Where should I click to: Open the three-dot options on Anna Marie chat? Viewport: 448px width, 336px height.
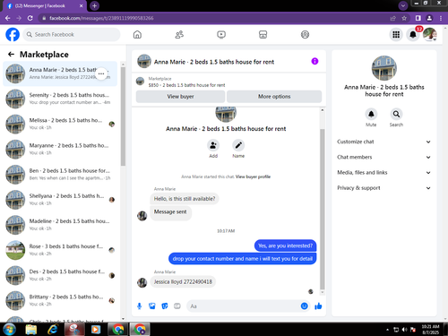pos(101,73)
